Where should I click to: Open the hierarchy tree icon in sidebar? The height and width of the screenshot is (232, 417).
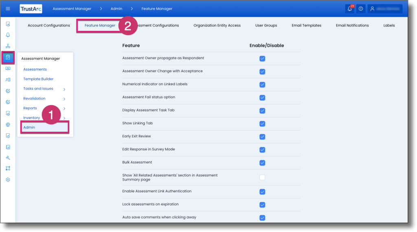click(x=8, y=46)
